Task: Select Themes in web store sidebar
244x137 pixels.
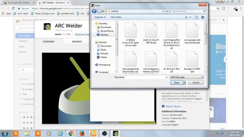Action: click(23, 41)
